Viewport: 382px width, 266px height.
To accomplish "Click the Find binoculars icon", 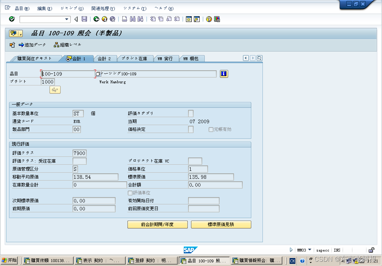I will coord(133,19).
